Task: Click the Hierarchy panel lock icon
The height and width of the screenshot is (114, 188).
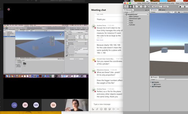Action: click(x=146, y=10)
